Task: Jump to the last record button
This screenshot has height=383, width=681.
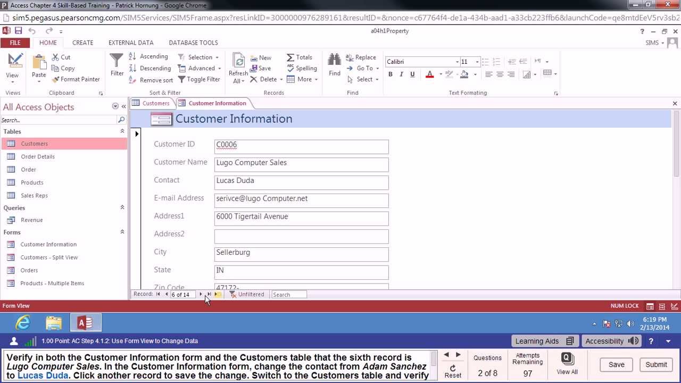Action: [x=209, y=294]
